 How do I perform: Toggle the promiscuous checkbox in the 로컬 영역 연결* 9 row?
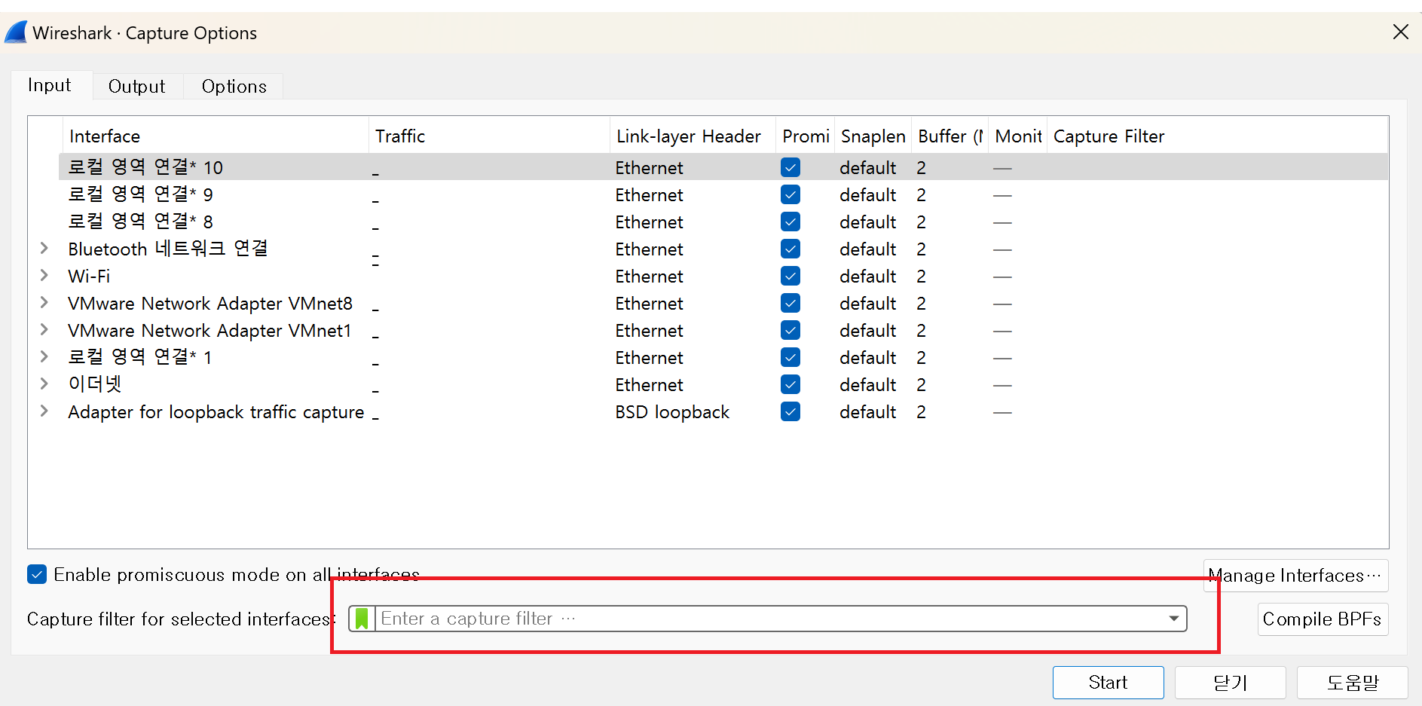[791, 194]
